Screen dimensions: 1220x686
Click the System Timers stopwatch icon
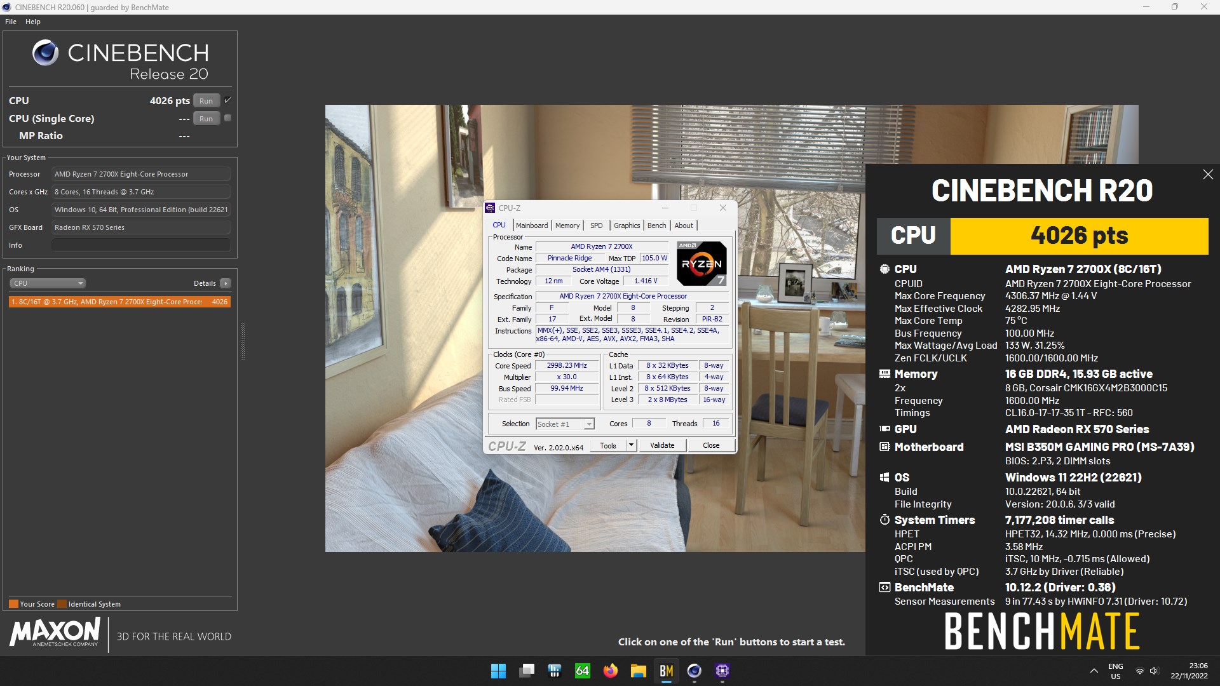click(884, 520)
